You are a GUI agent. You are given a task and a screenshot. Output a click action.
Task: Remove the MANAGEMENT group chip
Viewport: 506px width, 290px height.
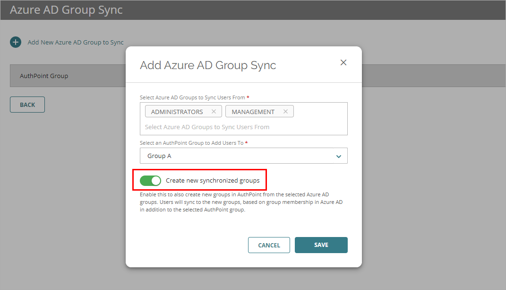[285, 112]
